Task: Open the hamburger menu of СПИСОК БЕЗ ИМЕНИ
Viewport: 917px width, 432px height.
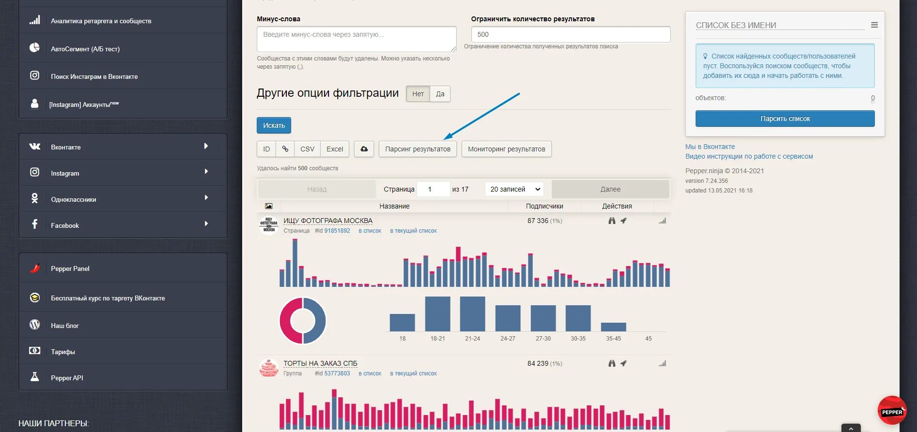Action: tap(874, 25)
